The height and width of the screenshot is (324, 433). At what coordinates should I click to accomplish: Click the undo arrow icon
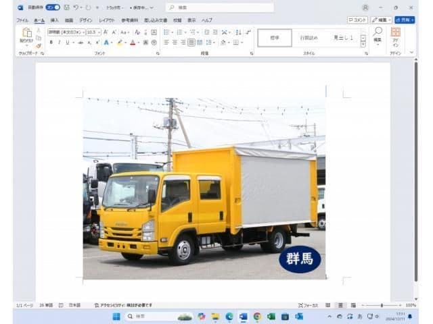tap(76, 7)
